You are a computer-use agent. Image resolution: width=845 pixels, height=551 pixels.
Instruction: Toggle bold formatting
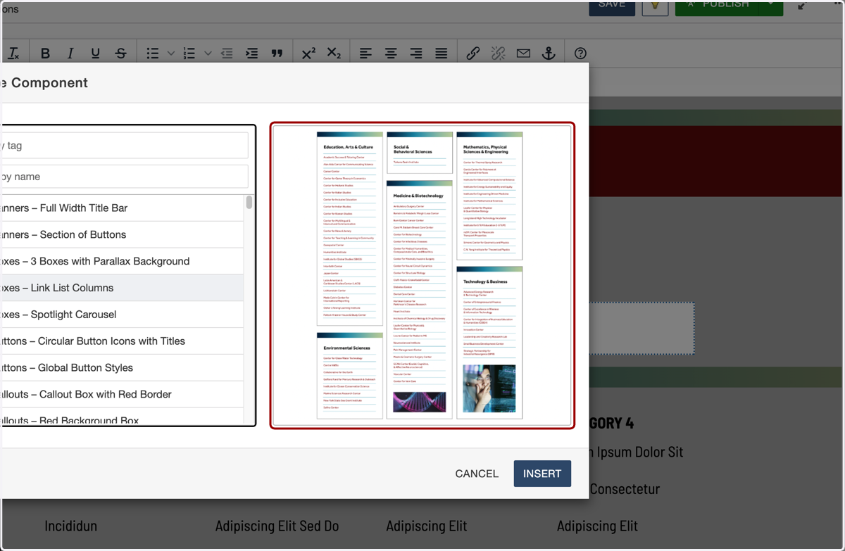tap(45, 53)
